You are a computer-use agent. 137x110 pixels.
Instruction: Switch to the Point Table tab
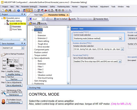click(38, 15)
